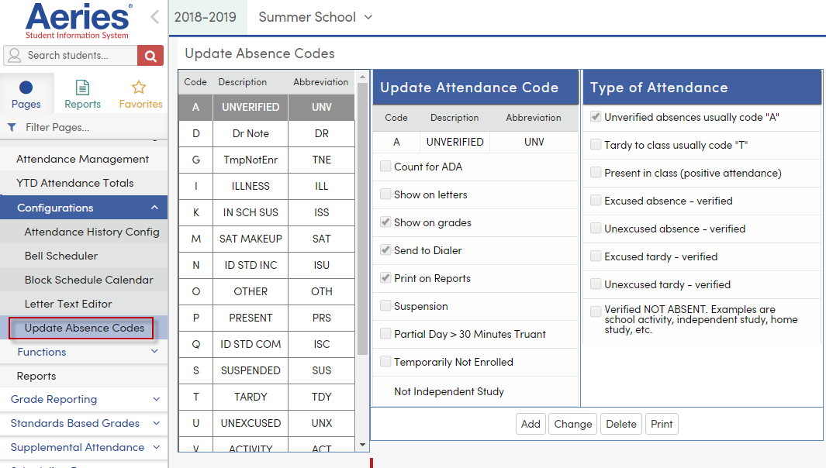Open Letter Text Editor
The image size is (826, 468).
(68, 304)
